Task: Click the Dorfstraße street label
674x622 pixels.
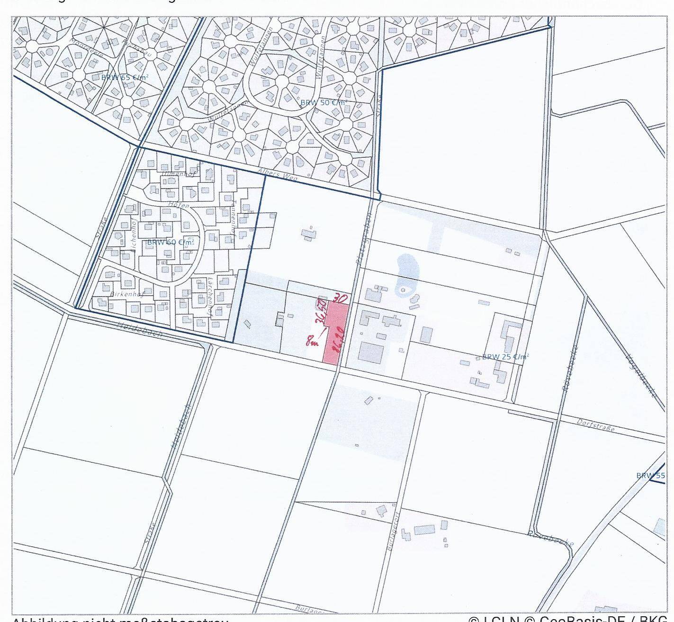Action: pyautogui.click(x=596, y=425)
